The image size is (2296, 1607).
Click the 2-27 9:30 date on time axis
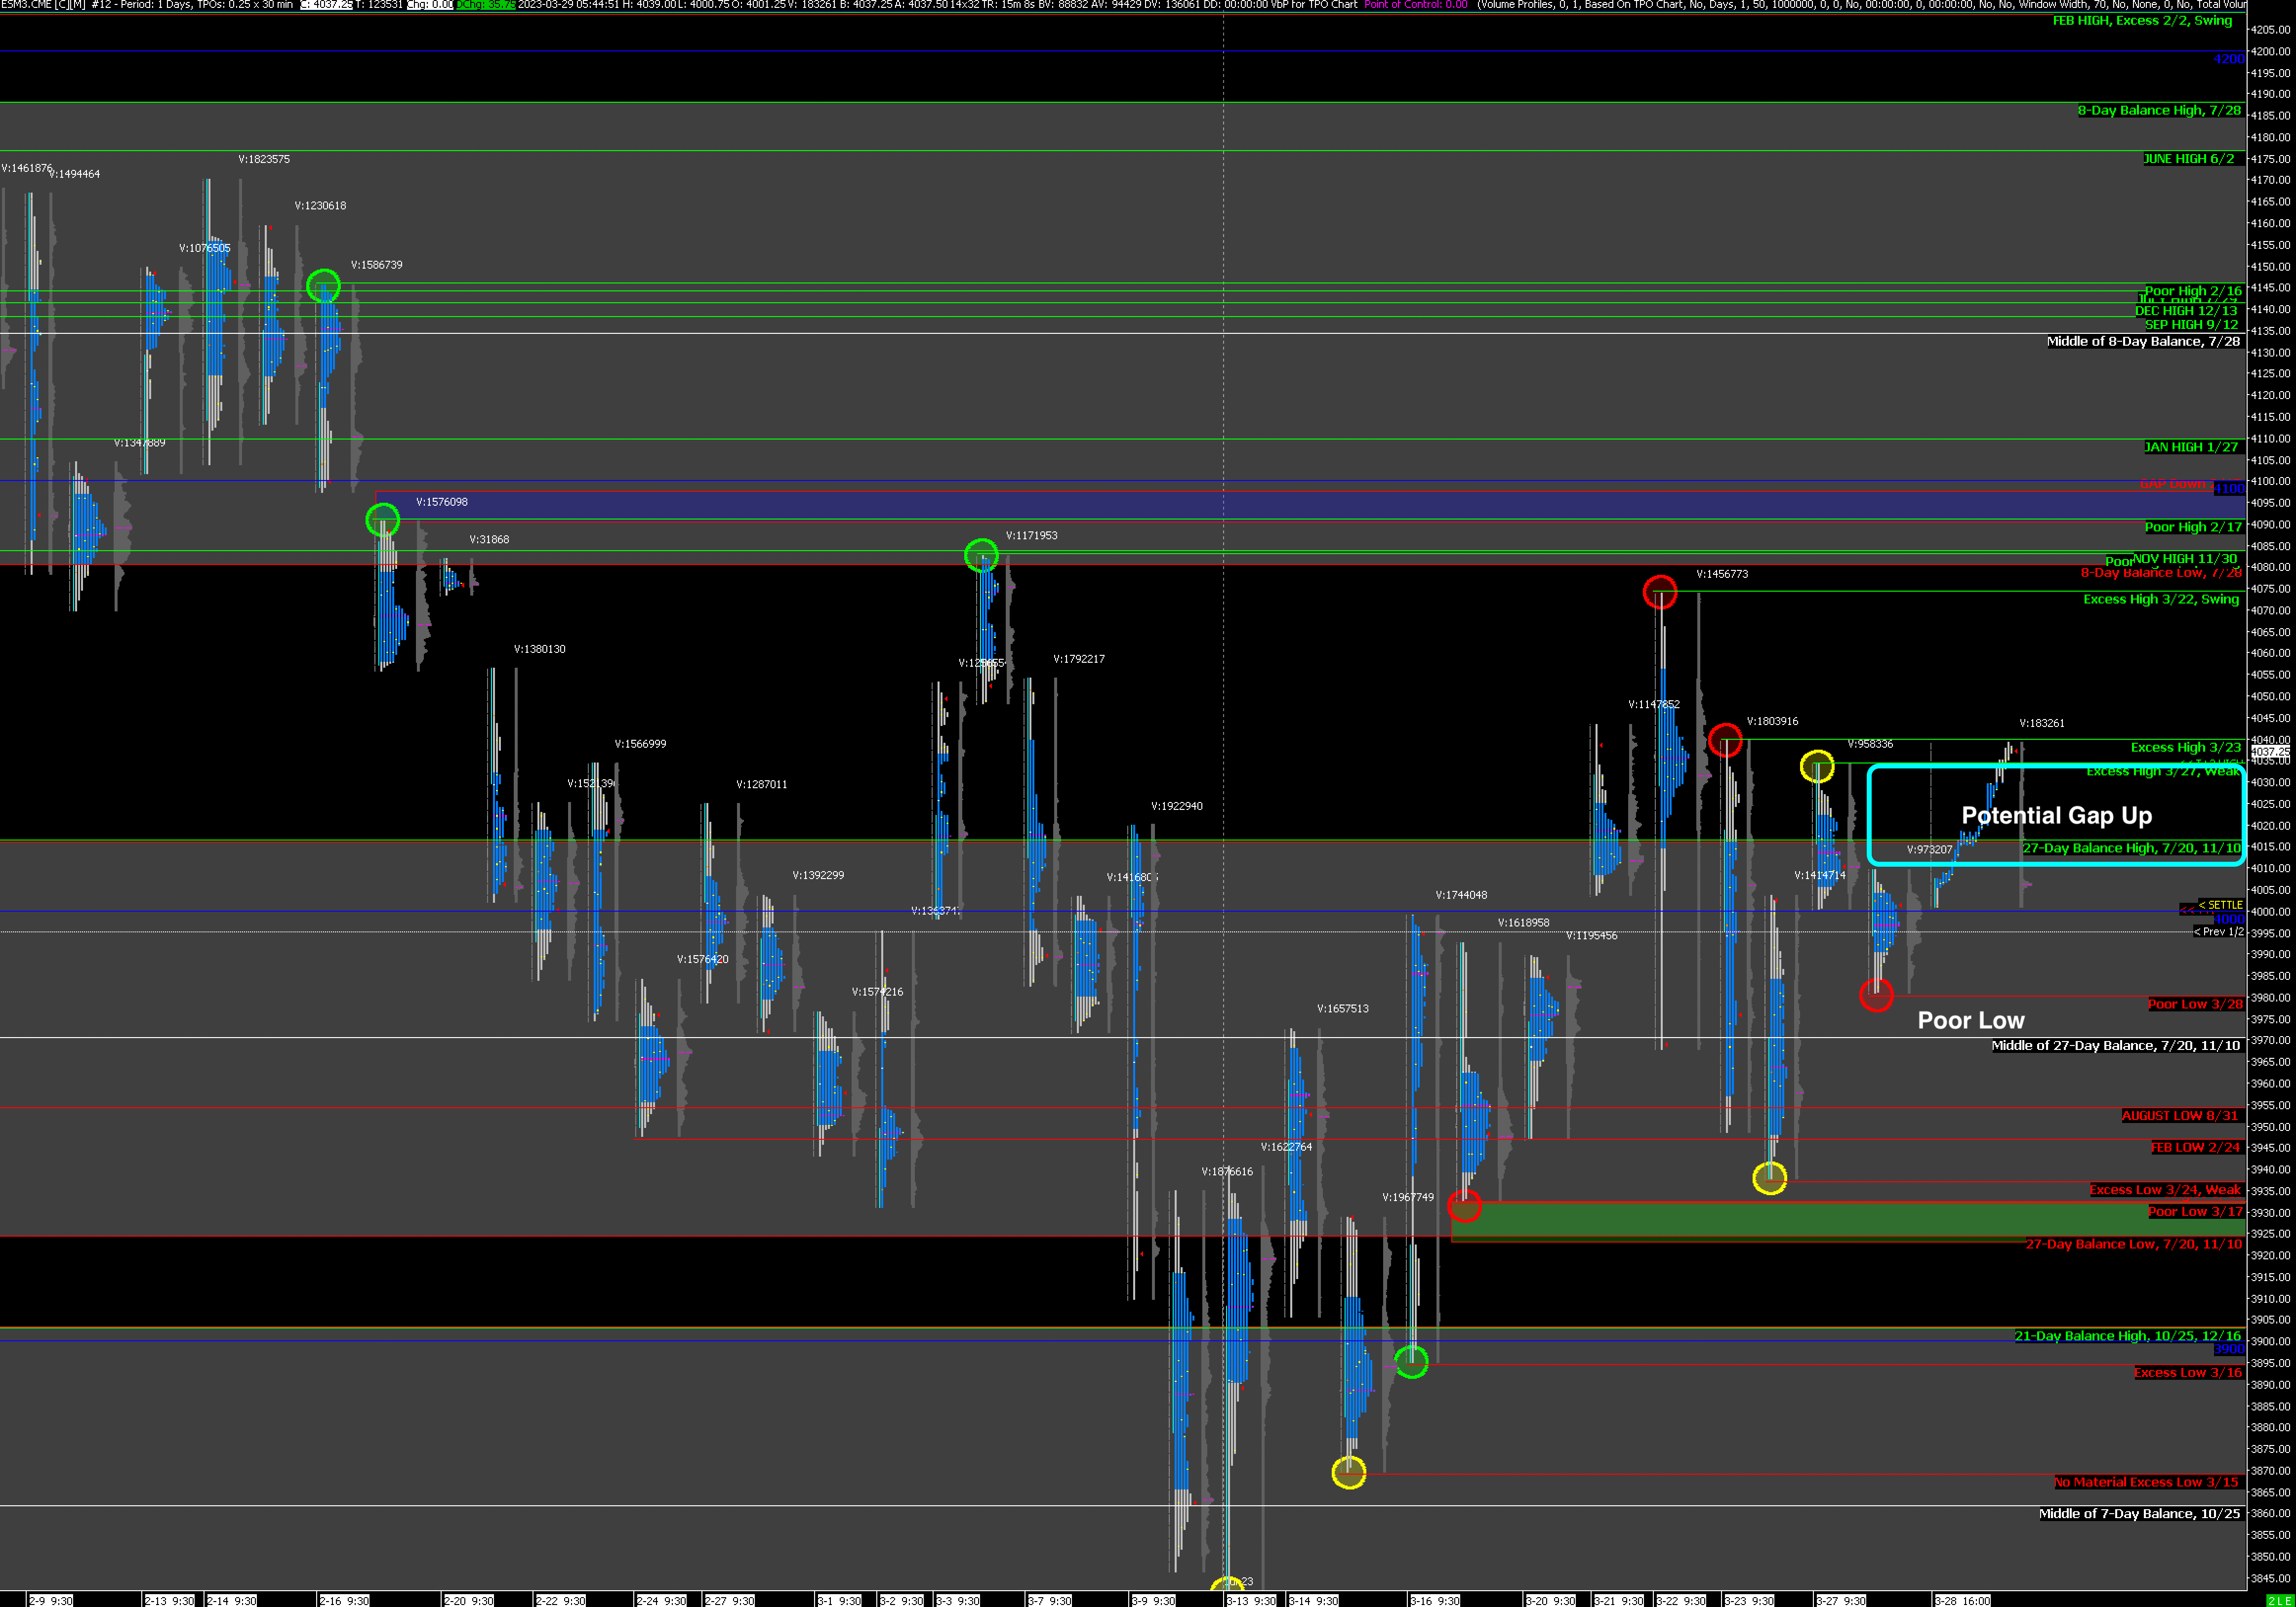coord(730,1600)
